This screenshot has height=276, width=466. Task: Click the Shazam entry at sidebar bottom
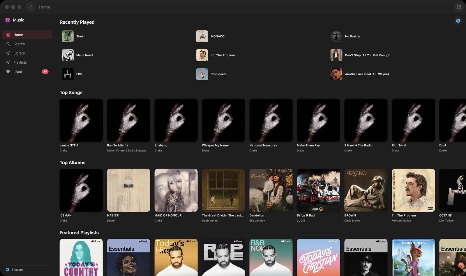point(14,270)
